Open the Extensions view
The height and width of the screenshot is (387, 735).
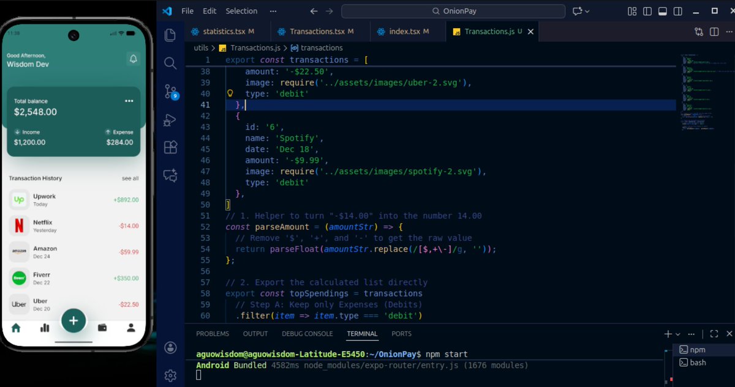pyautogui.click(x=170, y=147)
